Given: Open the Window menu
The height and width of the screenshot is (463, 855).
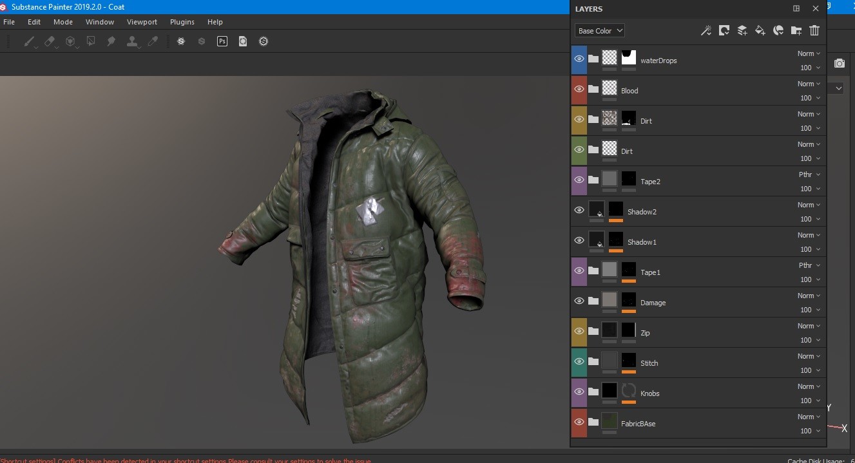Looking at the screenshot, I should point(99,21).
